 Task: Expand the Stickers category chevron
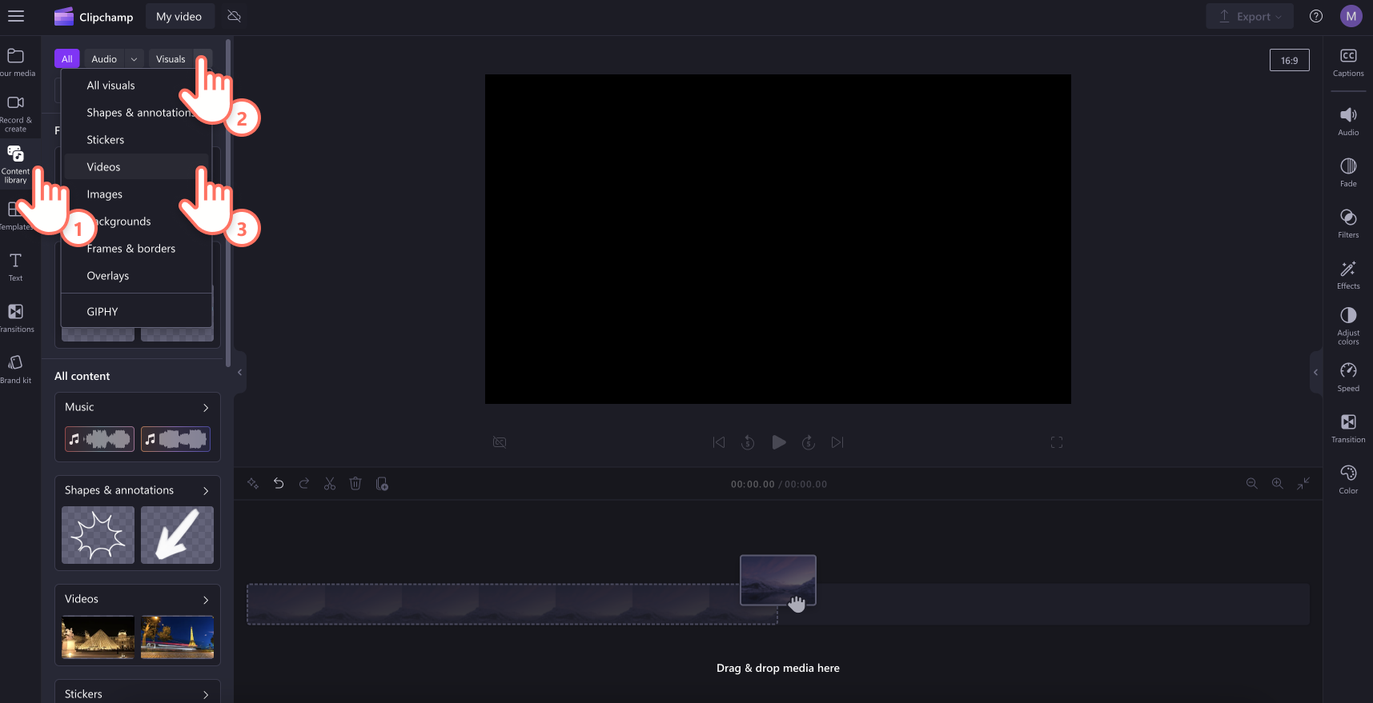[x=206, y=695]
